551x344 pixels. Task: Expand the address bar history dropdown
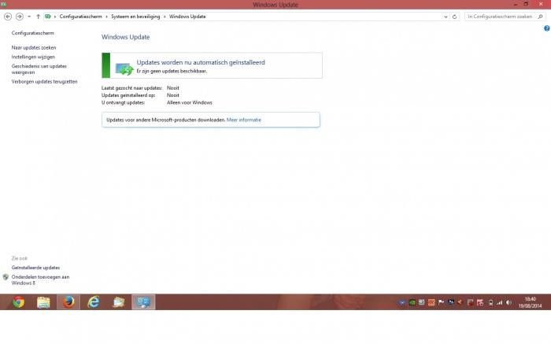click(446, 17)
